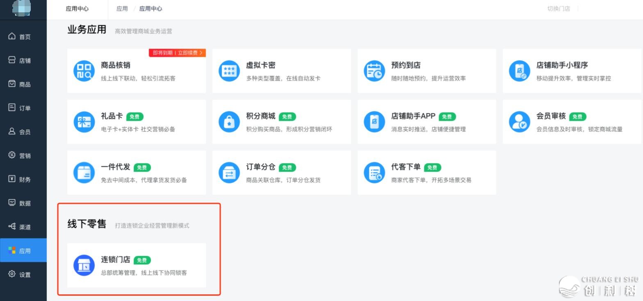Click text 移动提升效率，管理实时掌控
Screen dimensions: 643x301
tap(574, 78)
